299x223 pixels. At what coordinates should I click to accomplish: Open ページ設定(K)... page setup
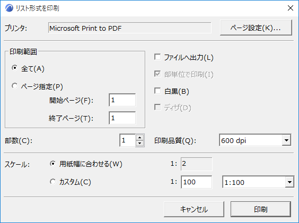pyautogui.click(x=256, y=28)
